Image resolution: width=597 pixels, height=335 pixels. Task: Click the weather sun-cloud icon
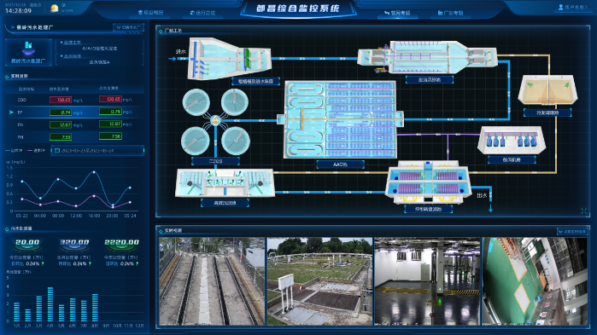click(55, 9)
